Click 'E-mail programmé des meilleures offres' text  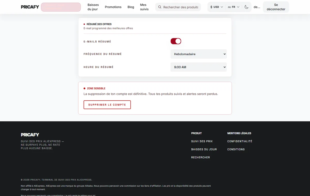108,28
